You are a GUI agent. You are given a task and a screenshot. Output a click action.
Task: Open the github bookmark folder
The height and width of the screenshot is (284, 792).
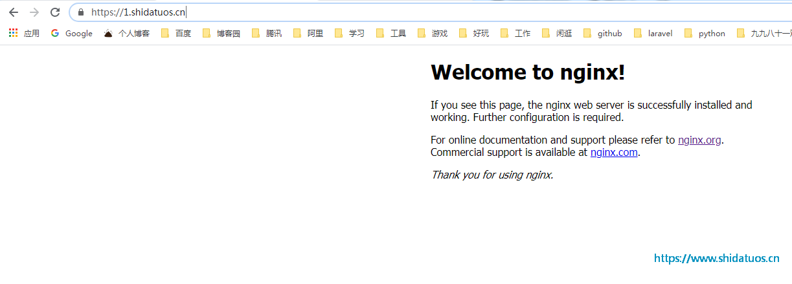pyautogui.click(x=603, y=34)
